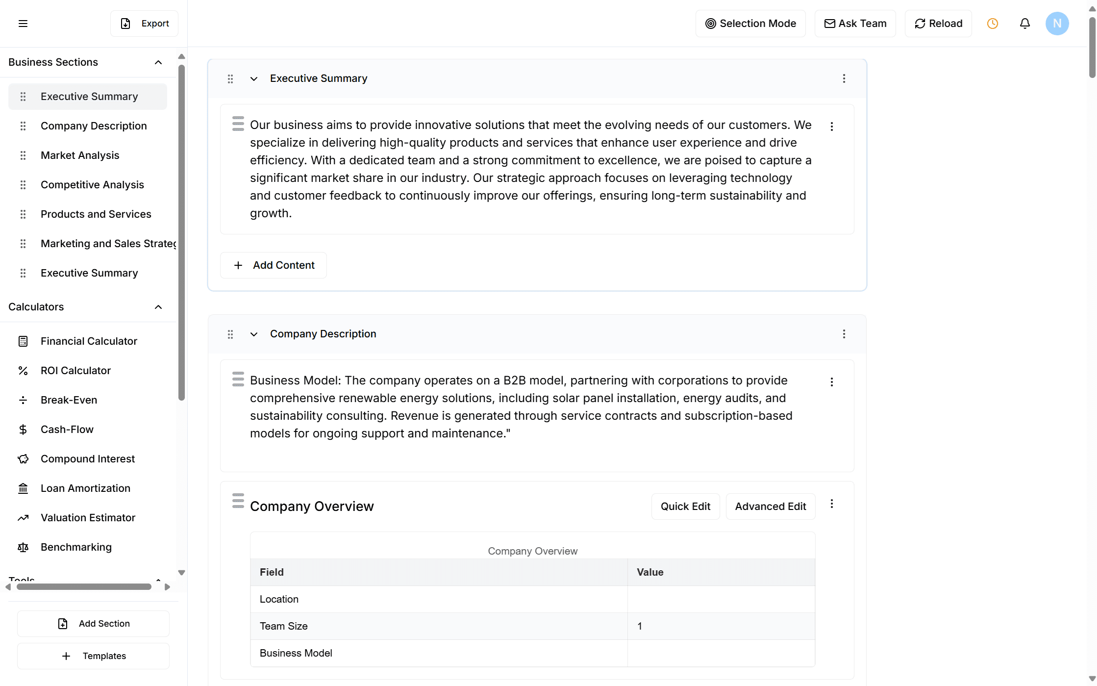Select the Loan Amortization bank icon
This screenshot has height=686, width=1097.
(x=23, y=488)
